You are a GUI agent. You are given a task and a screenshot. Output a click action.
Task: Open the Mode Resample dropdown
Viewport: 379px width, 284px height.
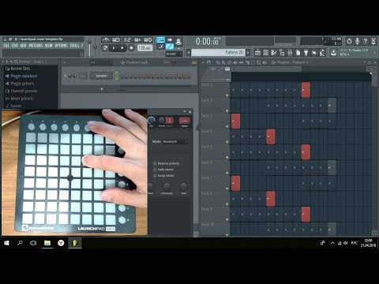(x=175, y=141)
